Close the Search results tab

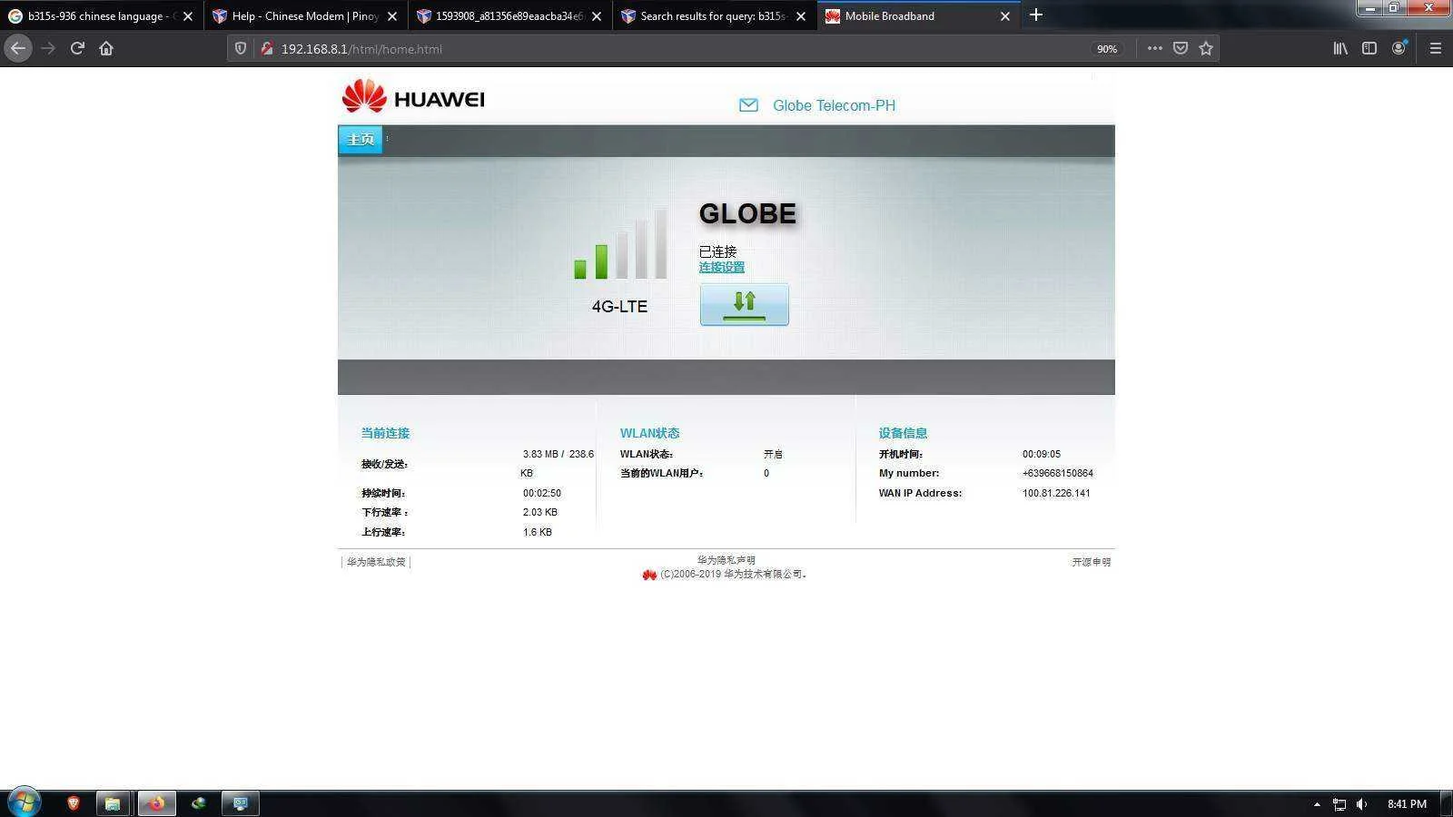point(801,16)
